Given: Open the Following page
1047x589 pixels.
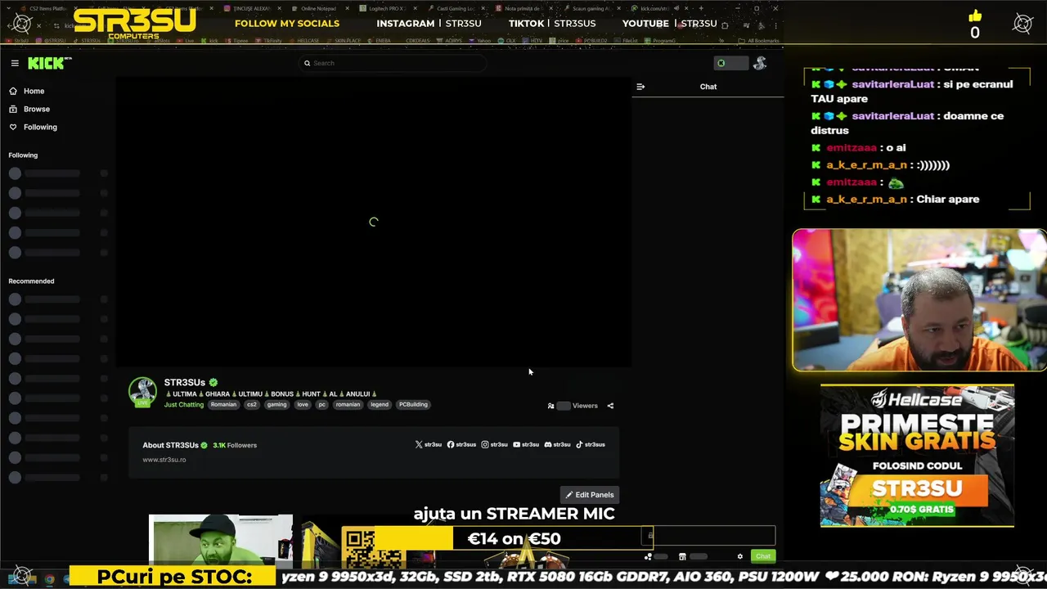Looking at the screenshot, I should click(33, 127).
